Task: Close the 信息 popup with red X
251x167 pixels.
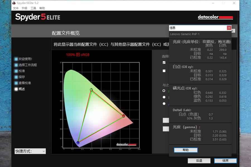Action: [229, 28]
